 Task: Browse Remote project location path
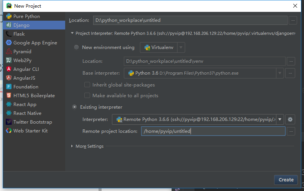coord(291,131)
